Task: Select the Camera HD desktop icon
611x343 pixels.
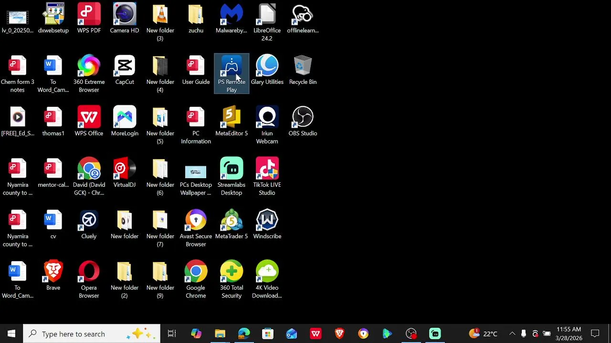Action: [125, 18]
